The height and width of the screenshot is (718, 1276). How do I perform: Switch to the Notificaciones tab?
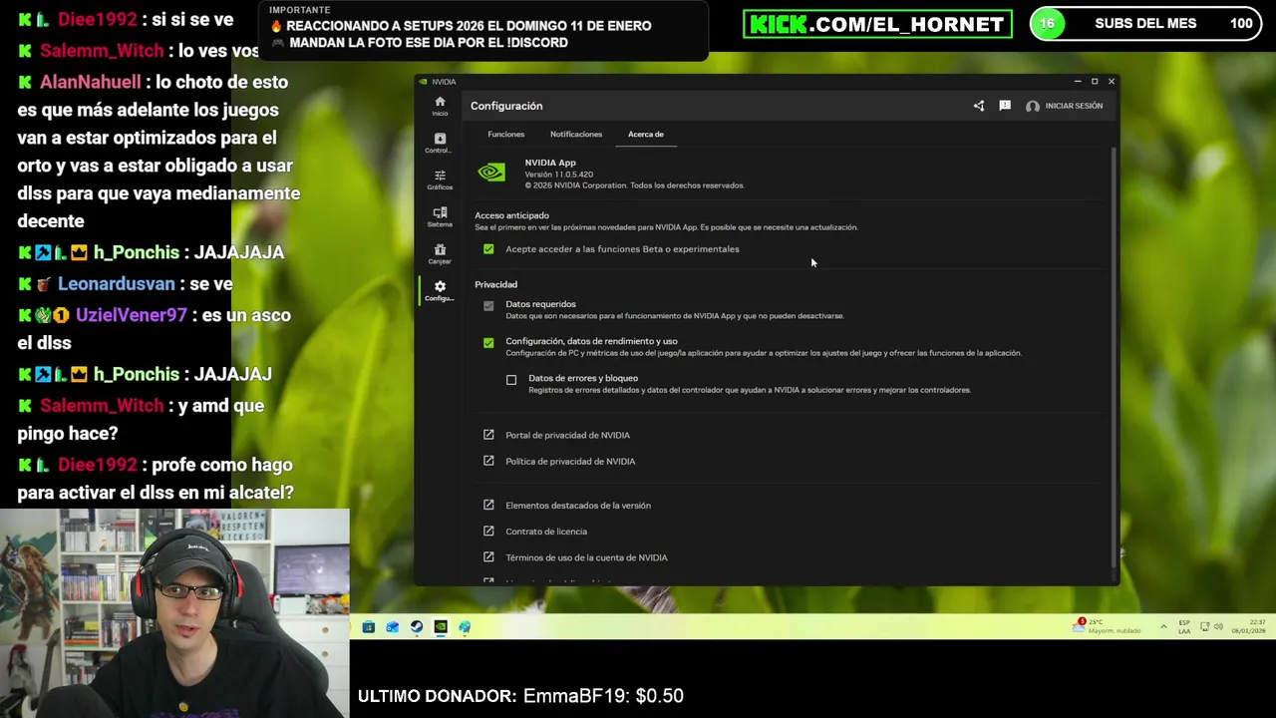tap(576, 134)
